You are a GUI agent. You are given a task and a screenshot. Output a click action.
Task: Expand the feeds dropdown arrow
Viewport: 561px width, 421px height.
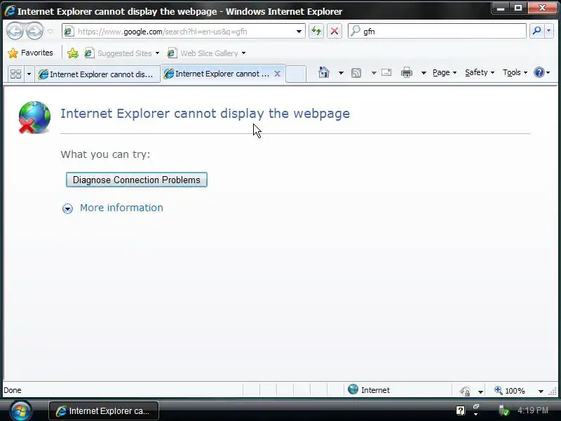(x=374, y=73)
